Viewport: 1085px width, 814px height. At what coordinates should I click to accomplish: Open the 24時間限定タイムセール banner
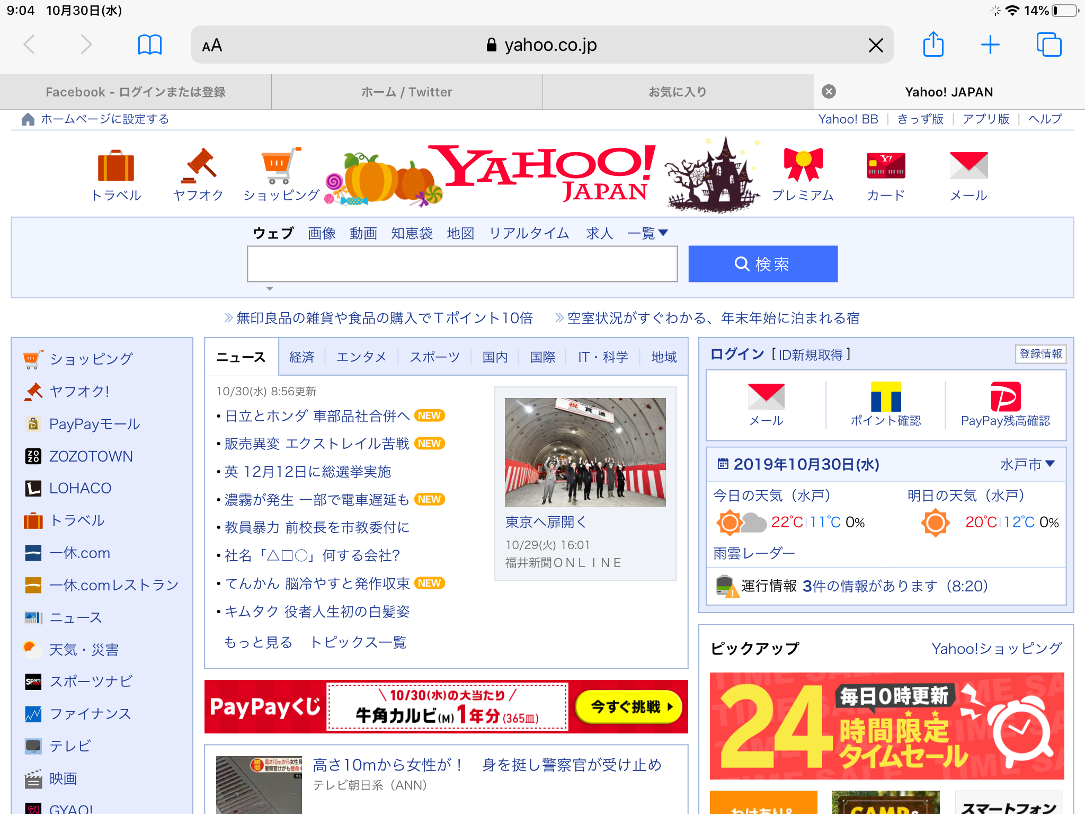pyautogui.click(x=887, y=726)
